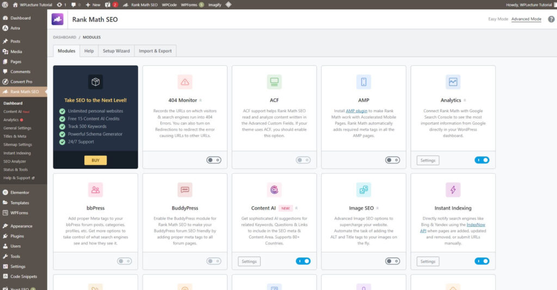
Task: Enable the Image SEO module toggle
Action: point(393,261)
